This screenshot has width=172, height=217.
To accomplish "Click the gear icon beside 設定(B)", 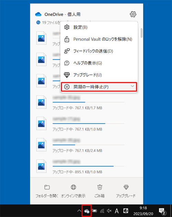I will (x=67, y=27).
